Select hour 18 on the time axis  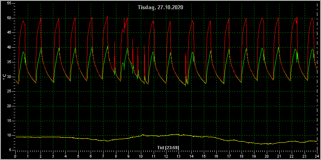pos(242,156)
